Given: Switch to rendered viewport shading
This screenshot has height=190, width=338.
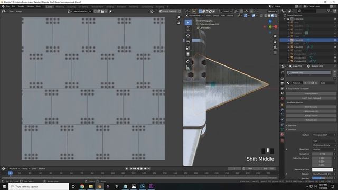Looking at the screenshot, I should click(276, 16).
